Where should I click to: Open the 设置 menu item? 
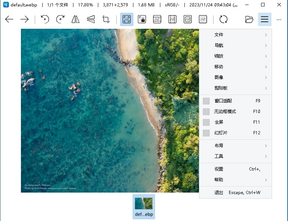(235, 169)
